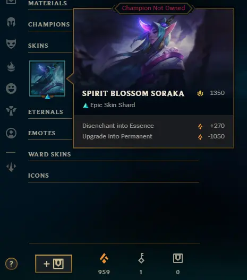Choose Disenchant into Essence option
Viewport: 247px width, 280px height.
tap(154, 126)
